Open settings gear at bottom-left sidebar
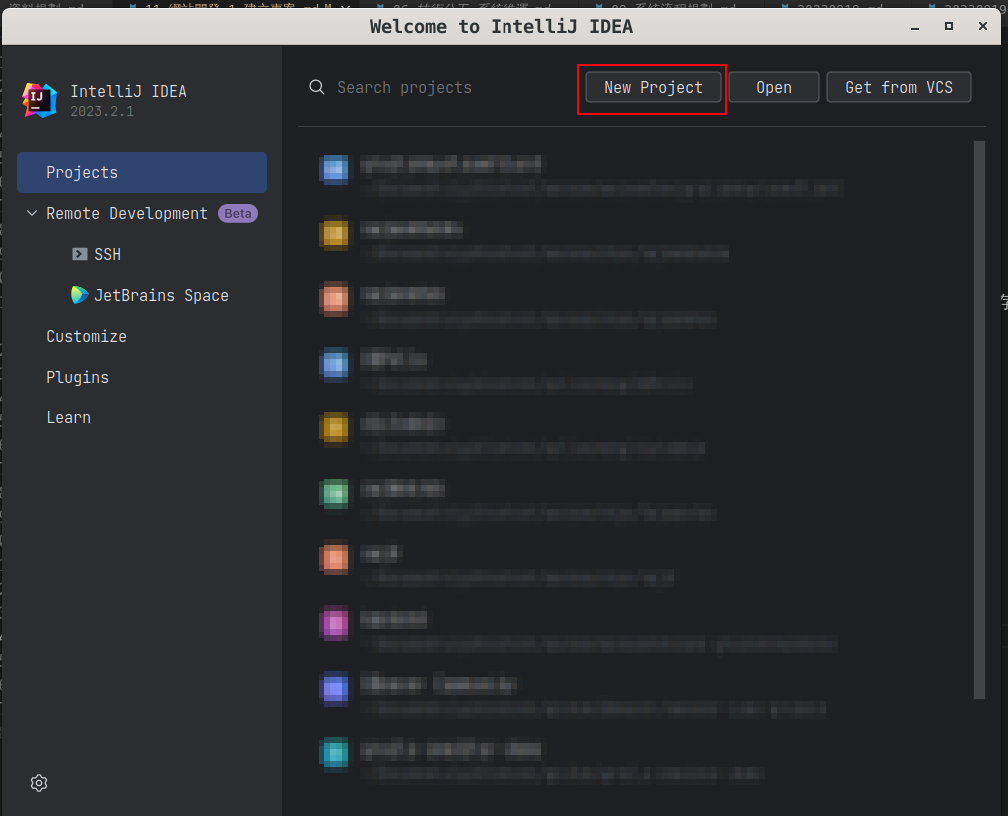The height and width of the screenshot is (816, 1008). pyautogui.click(x=39, y=783)
